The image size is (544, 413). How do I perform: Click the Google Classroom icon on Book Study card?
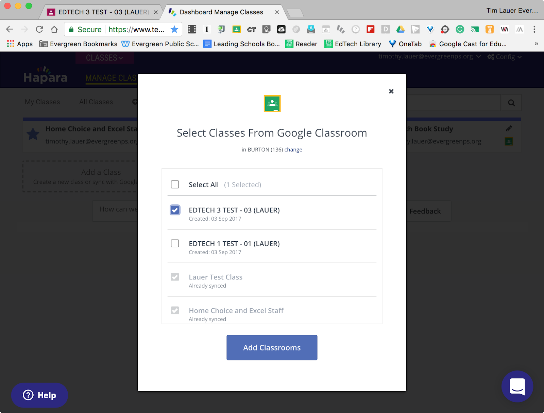(x=509, y=141)
